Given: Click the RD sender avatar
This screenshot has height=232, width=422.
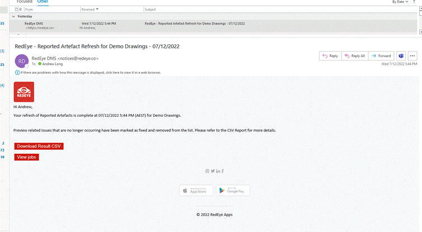Looking at the screenshot, I should [22, 61].
